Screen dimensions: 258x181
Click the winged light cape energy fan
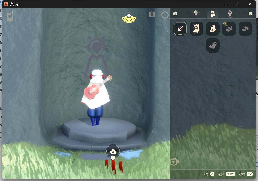point(129,18)
